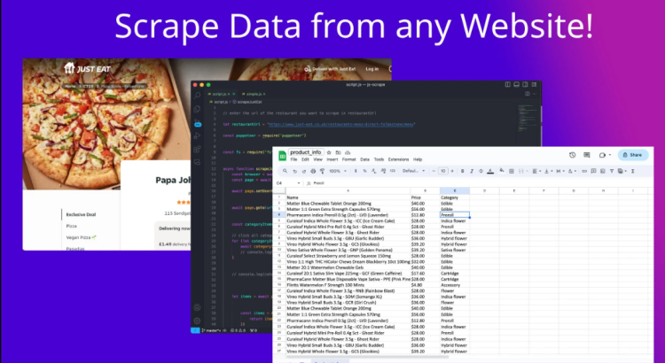The height and width of the screenshot is (363, 665).
Task: Click the cloud save status icon in Sheets
Action: point(348,152)
